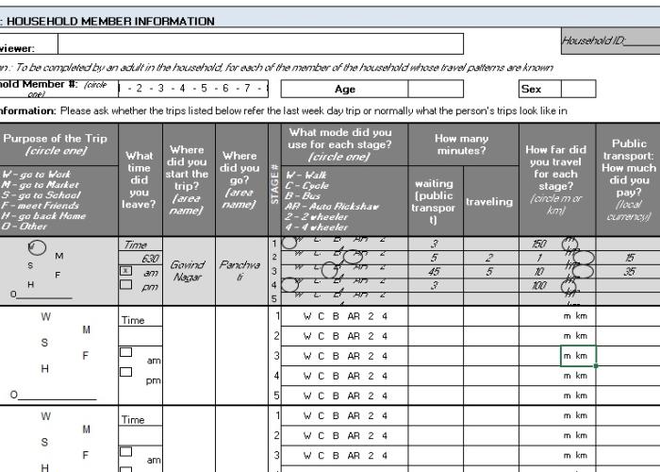The height and width of the screenshot is (472, 660).
Task: Select mode options for stage 1, second blank trip
Action: 344,415
